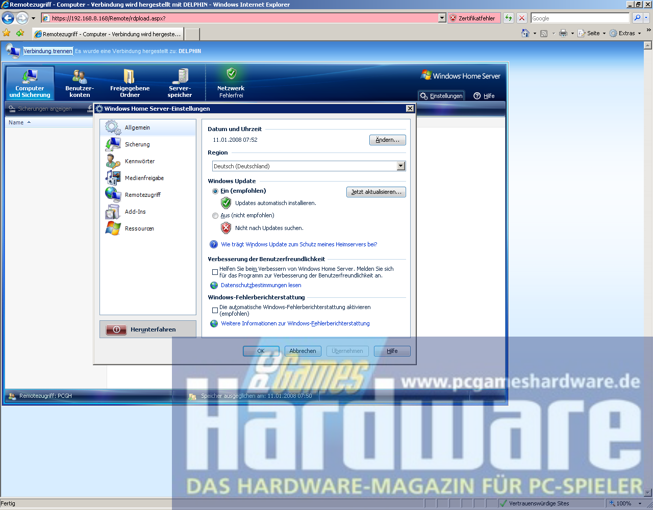Select Medienfreigabe settings category
Screen dimensions: 653x510
point(148,178)
